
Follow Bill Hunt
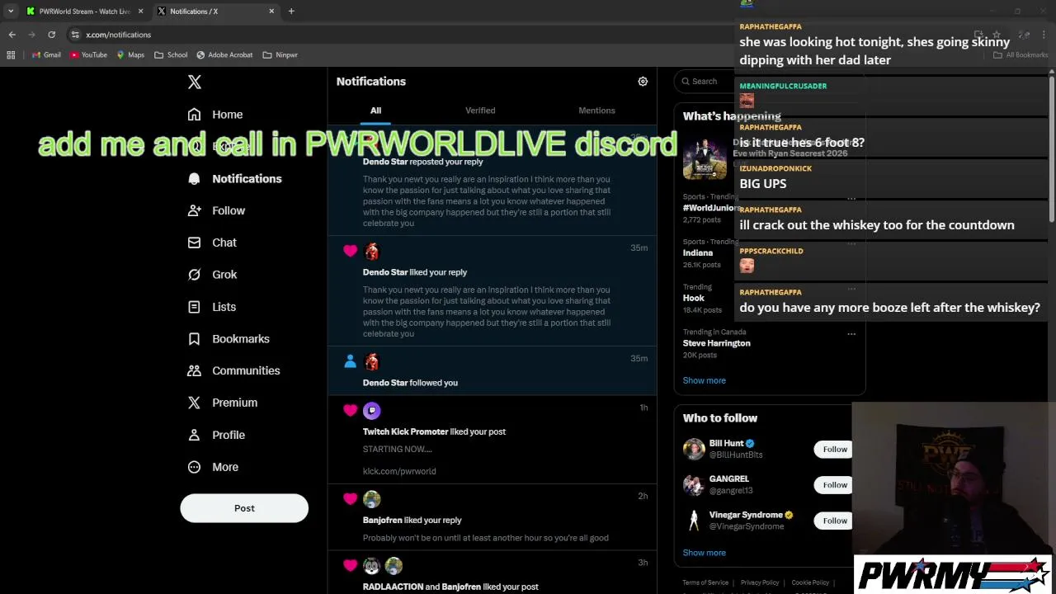click(835, 450)
